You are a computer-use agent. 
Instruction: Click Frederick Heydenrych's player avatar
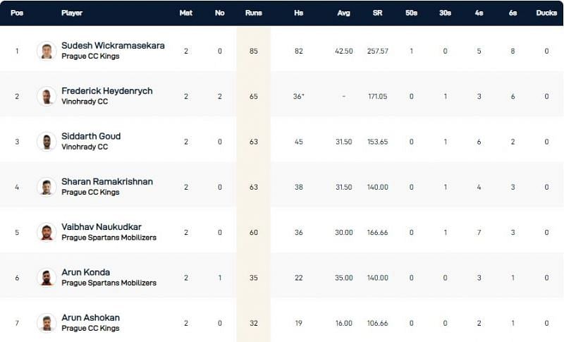[47, 96]
